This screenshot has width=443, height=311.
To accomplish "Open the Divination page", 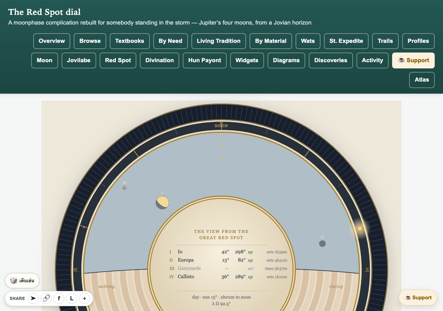I will click(160, 60).
